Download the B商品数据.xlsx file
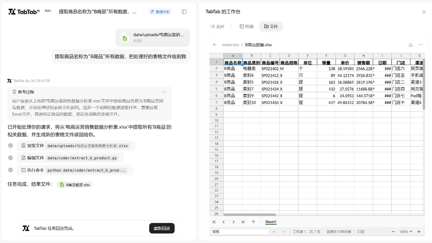 pos(411,45)
